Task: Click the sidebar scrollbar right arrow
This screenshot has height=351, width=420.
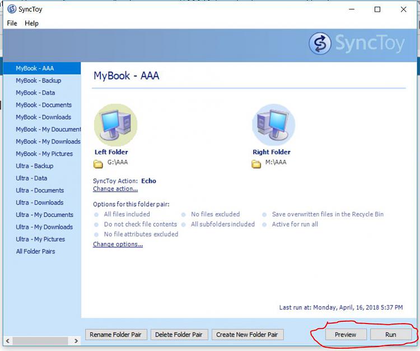Action: coord(76,341)
